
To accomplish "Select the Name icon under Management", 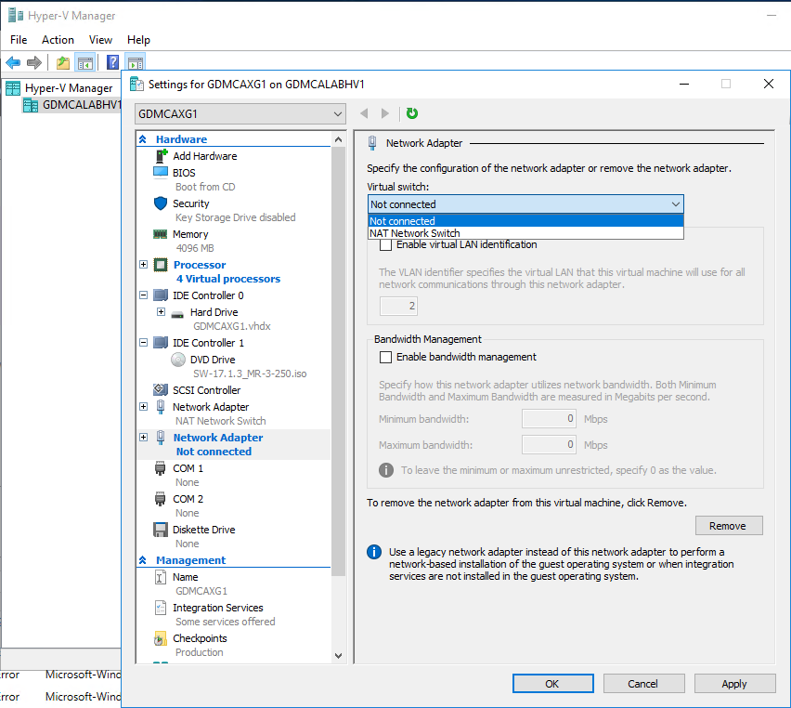I will point(160,577).
